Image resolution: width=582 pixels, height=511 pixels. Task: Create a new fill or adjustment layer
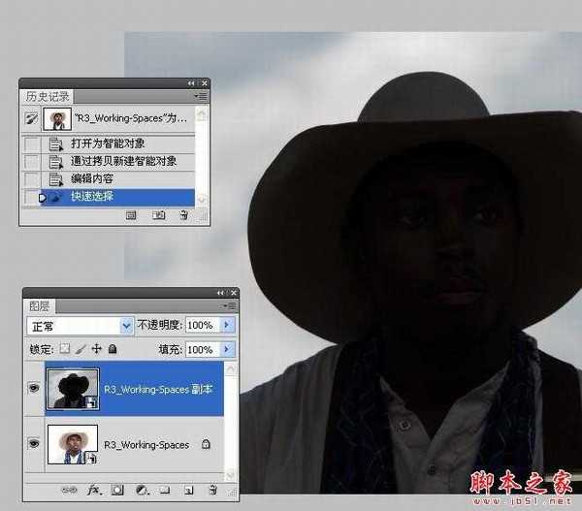coord(142,491)
